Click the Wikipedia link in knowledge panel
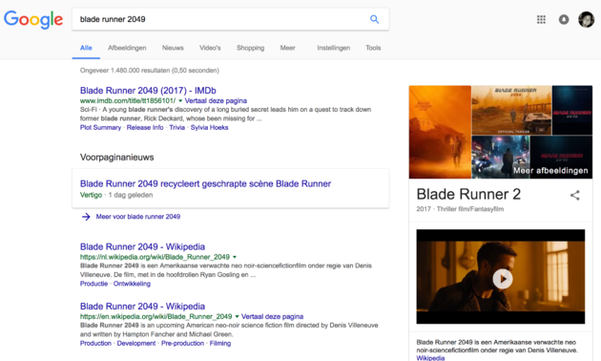The image size is (601, 361). point(430,358)
